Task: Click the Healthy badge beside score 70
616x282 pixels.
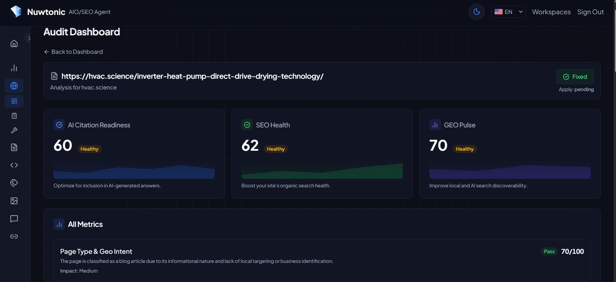Action: pyautogui.click(x=464, y=149)
